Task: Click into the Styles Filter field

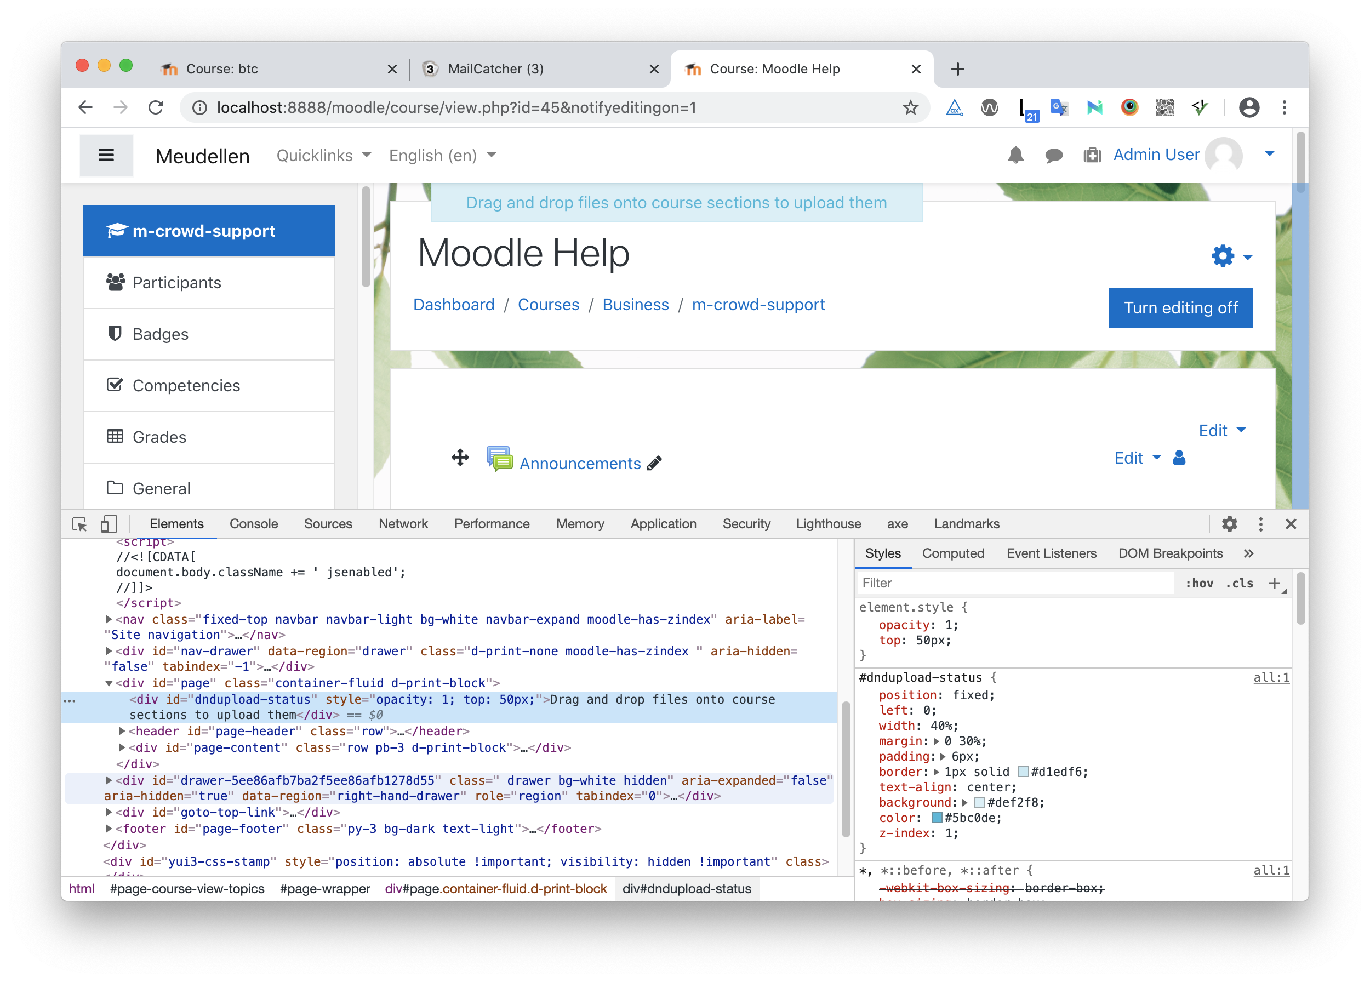Action: tap(1015, 583)
